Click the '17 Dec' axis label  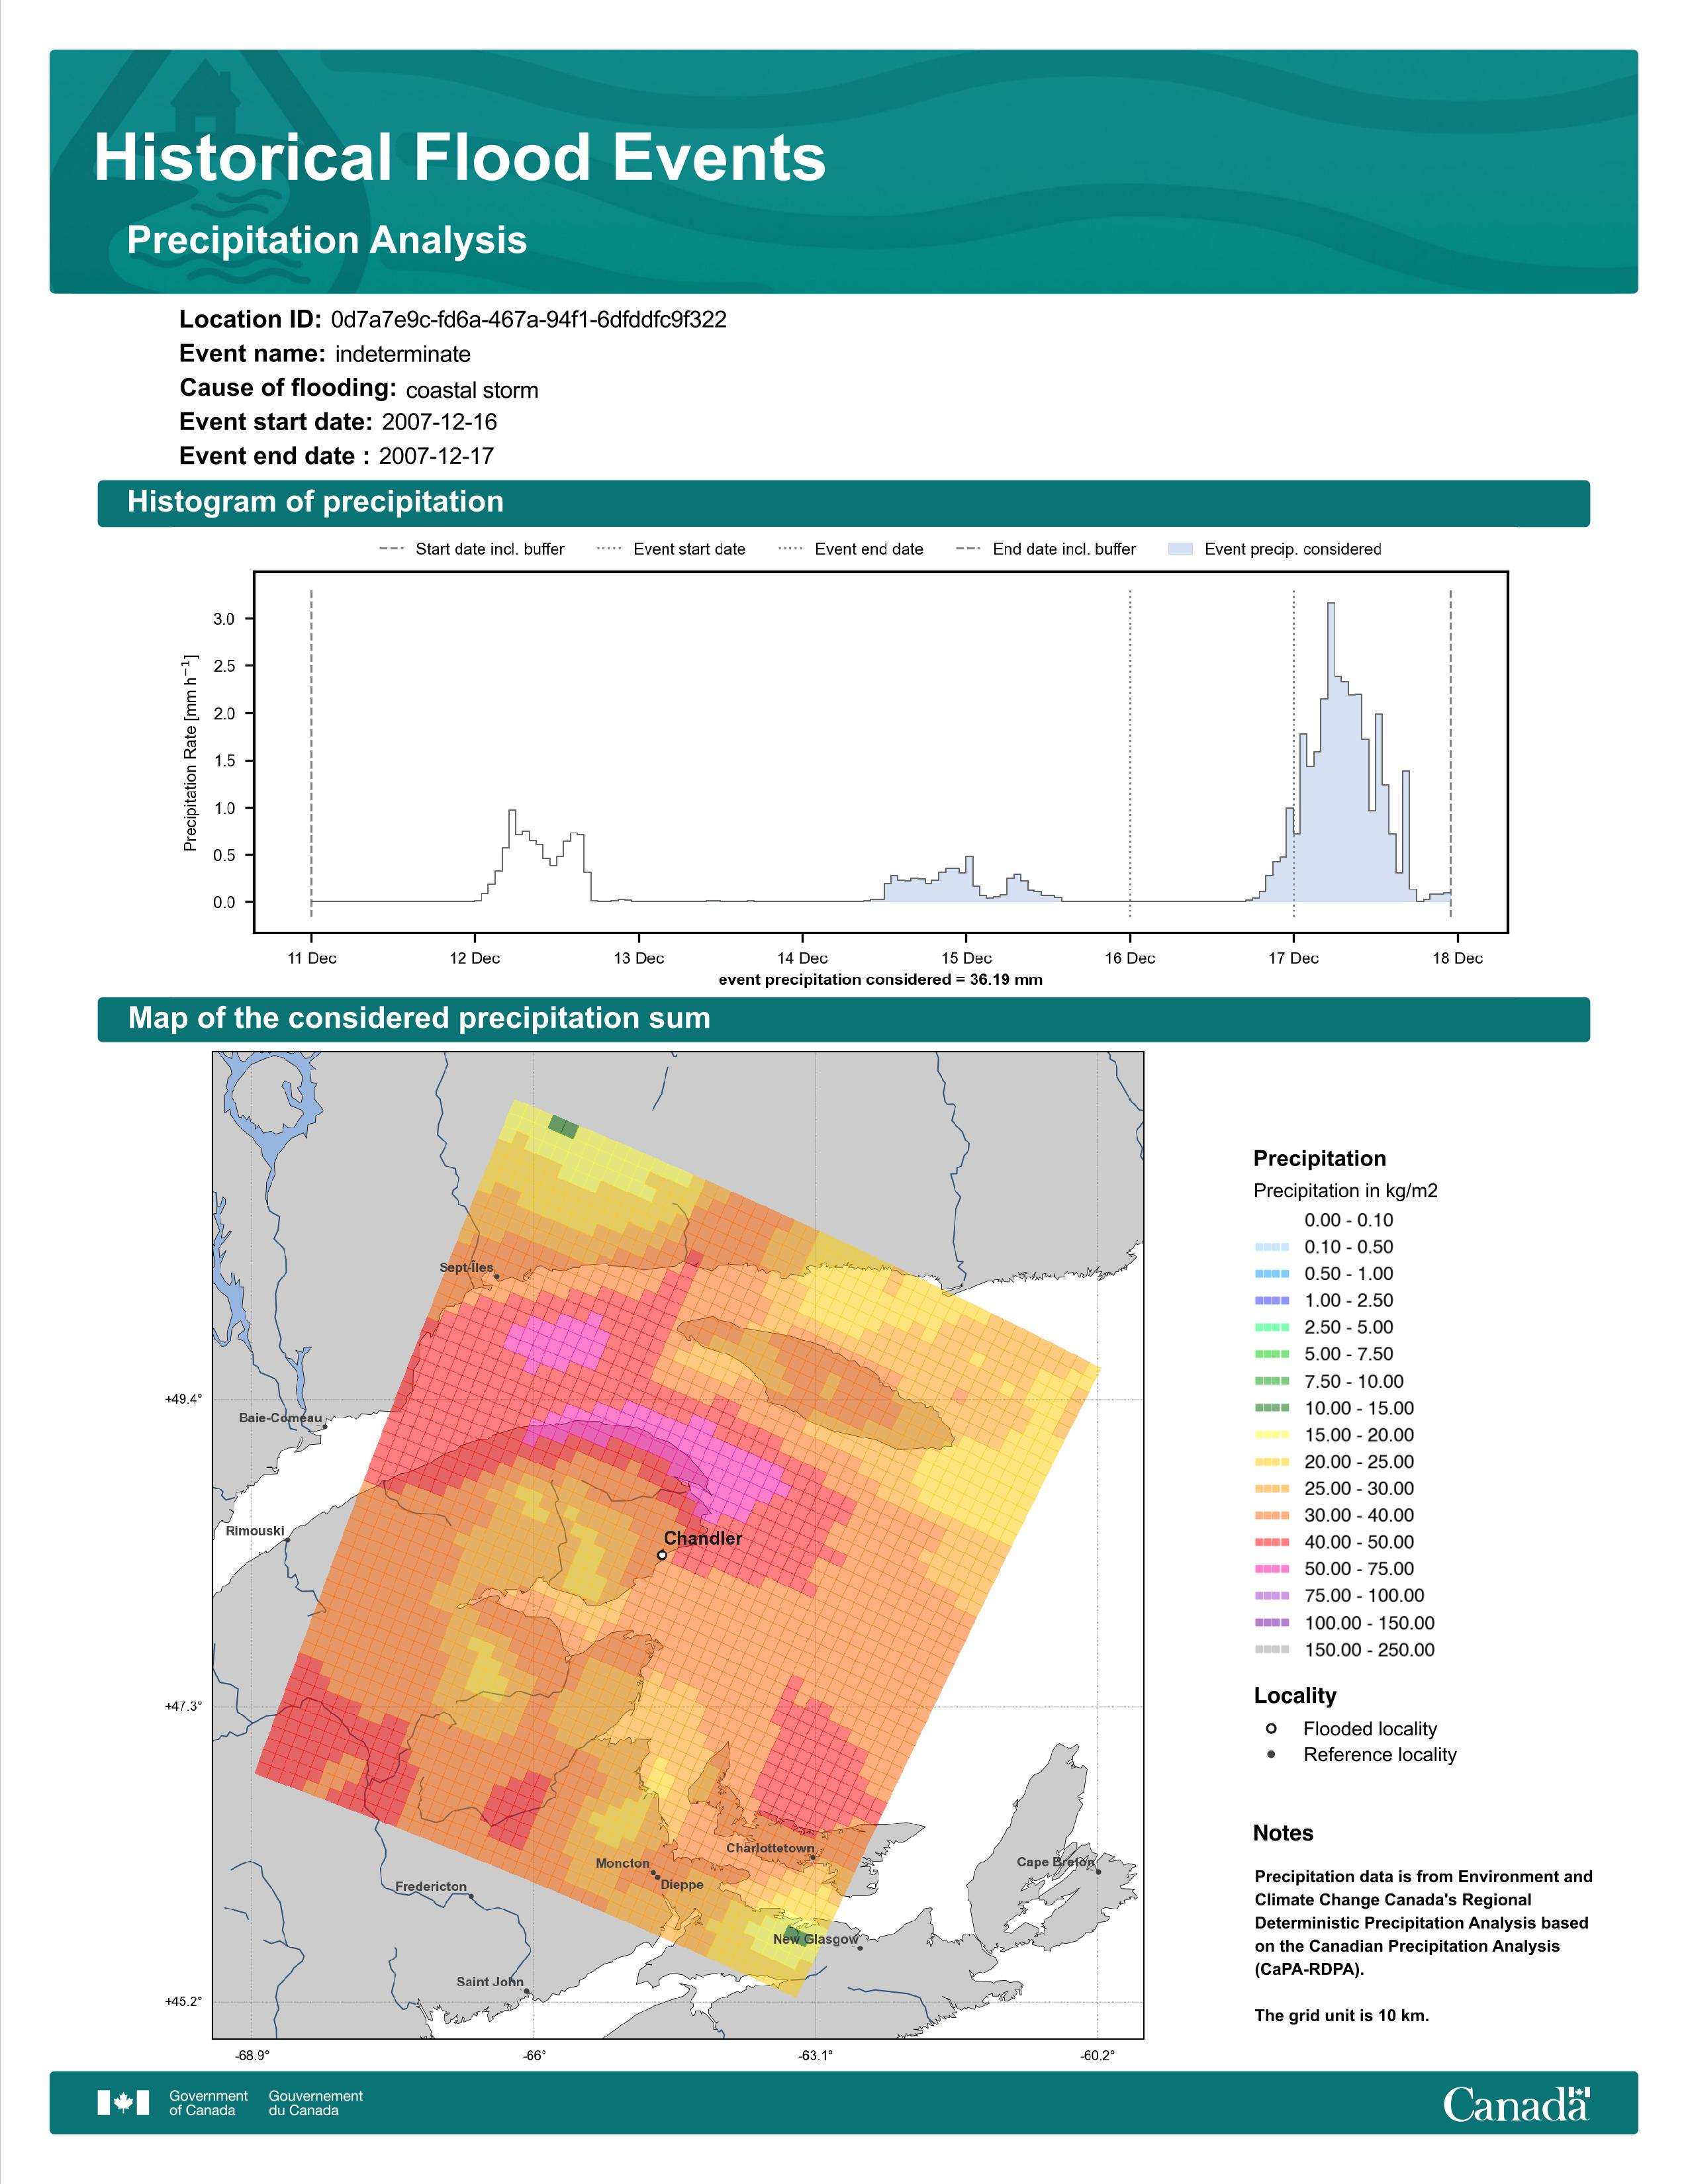pyautogui.click(x=1294, y=958)
